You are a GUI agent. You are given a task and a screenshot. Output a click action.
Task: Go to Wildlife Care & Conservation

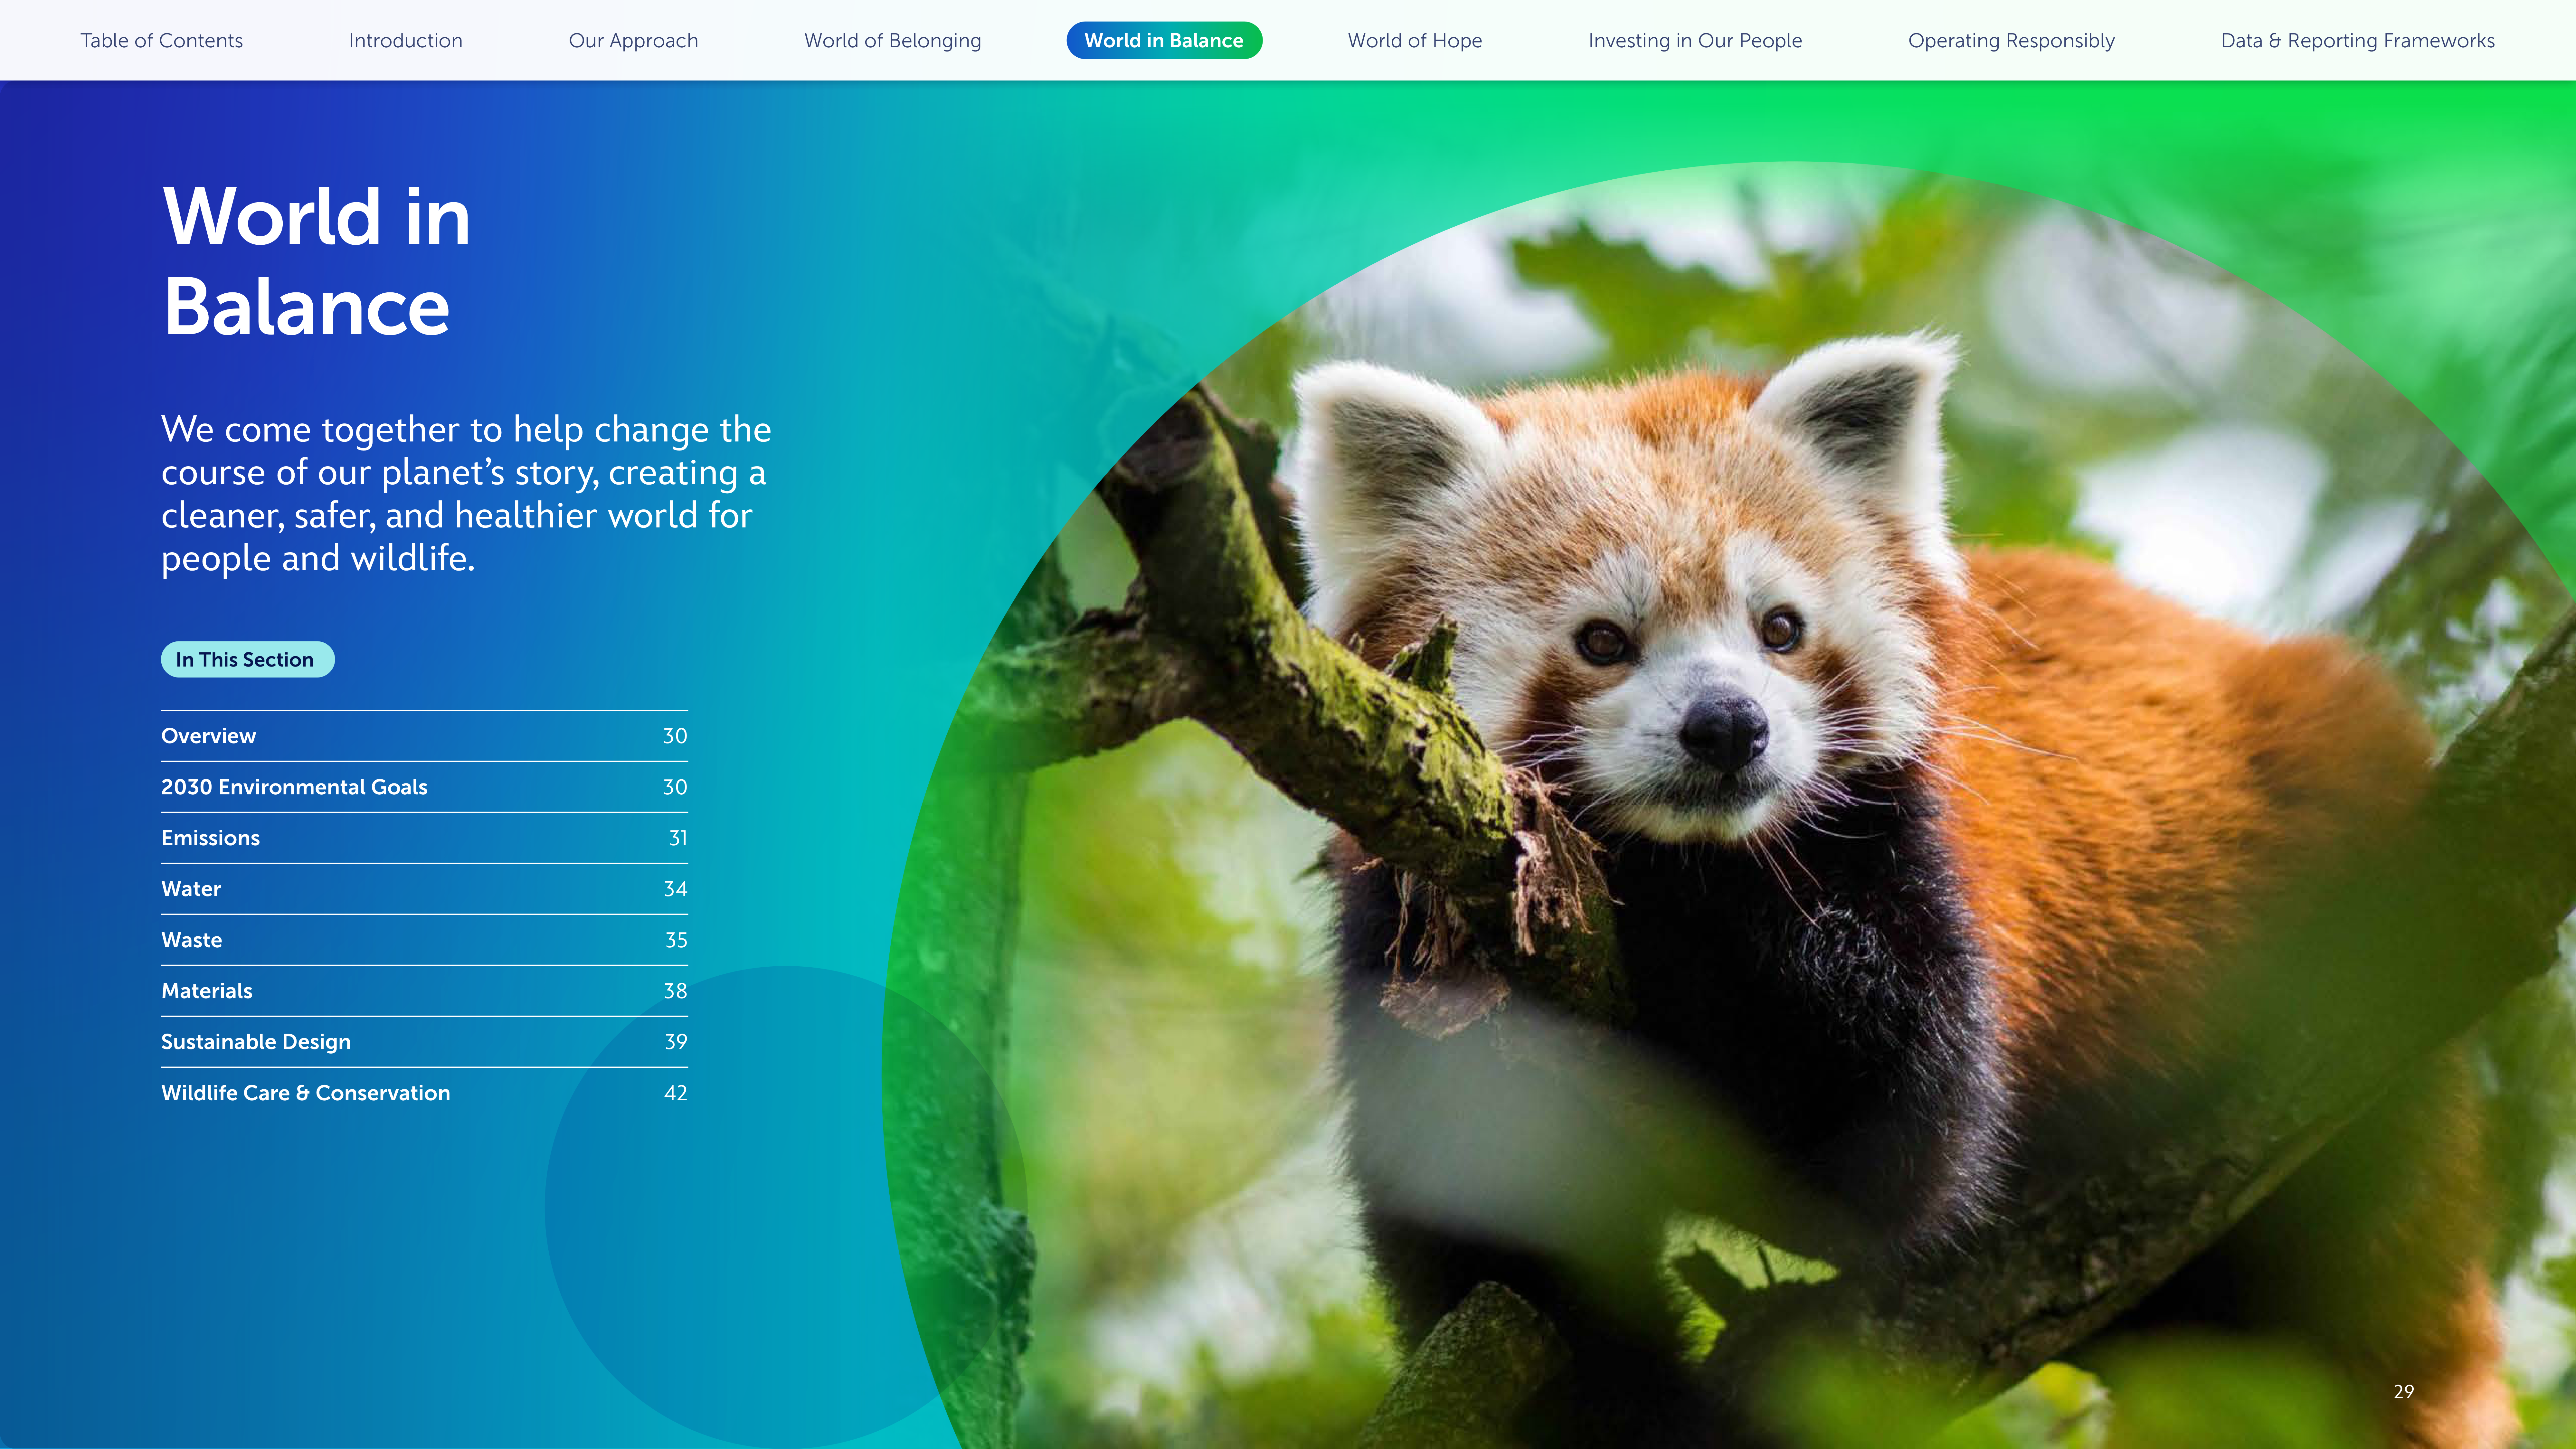[x=306, y=1093]
